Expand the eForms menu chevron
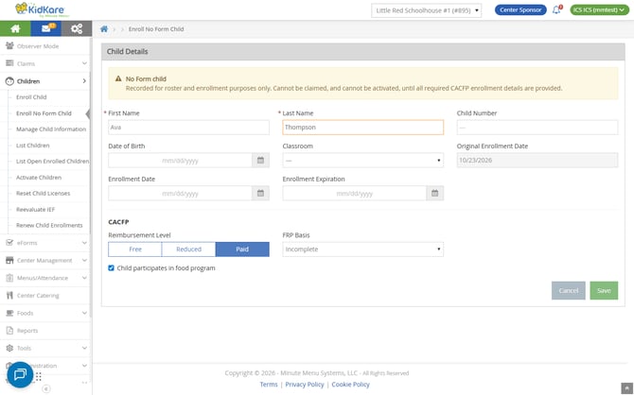This screenshot has height=395, width=634. (84, 243)
